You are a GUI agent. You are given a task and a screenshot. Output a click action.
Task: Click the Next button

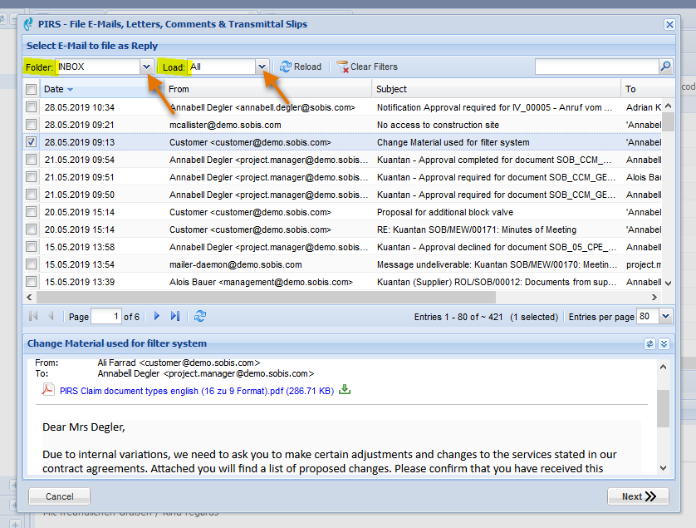click(x=639, y=496)
